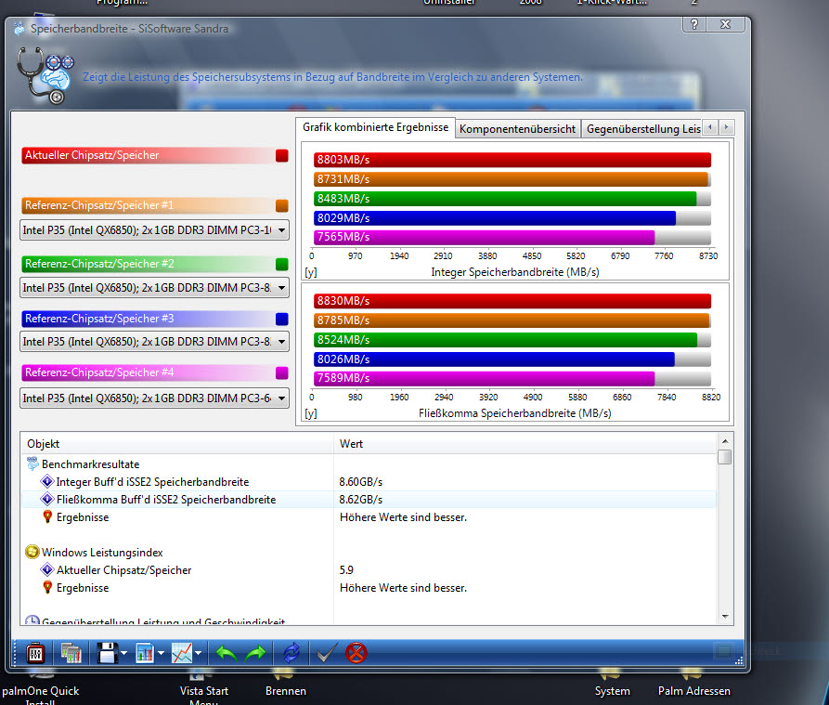Click the results list scroll up arrow
Image resolution: width=829 pixels, height=705 pixels.
pyautogui.click(x=725, y=441)
